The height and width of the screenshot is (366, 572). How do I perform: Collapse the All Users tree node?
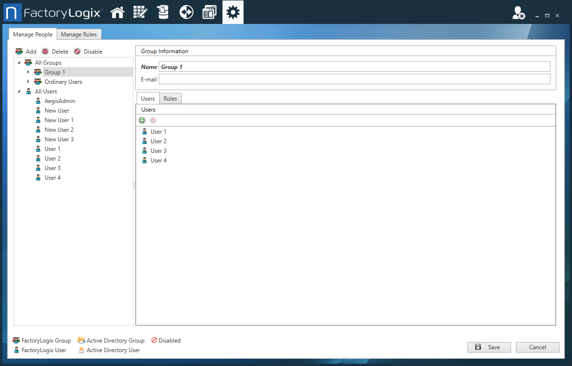pyautogui.click(x=19, y=91)
